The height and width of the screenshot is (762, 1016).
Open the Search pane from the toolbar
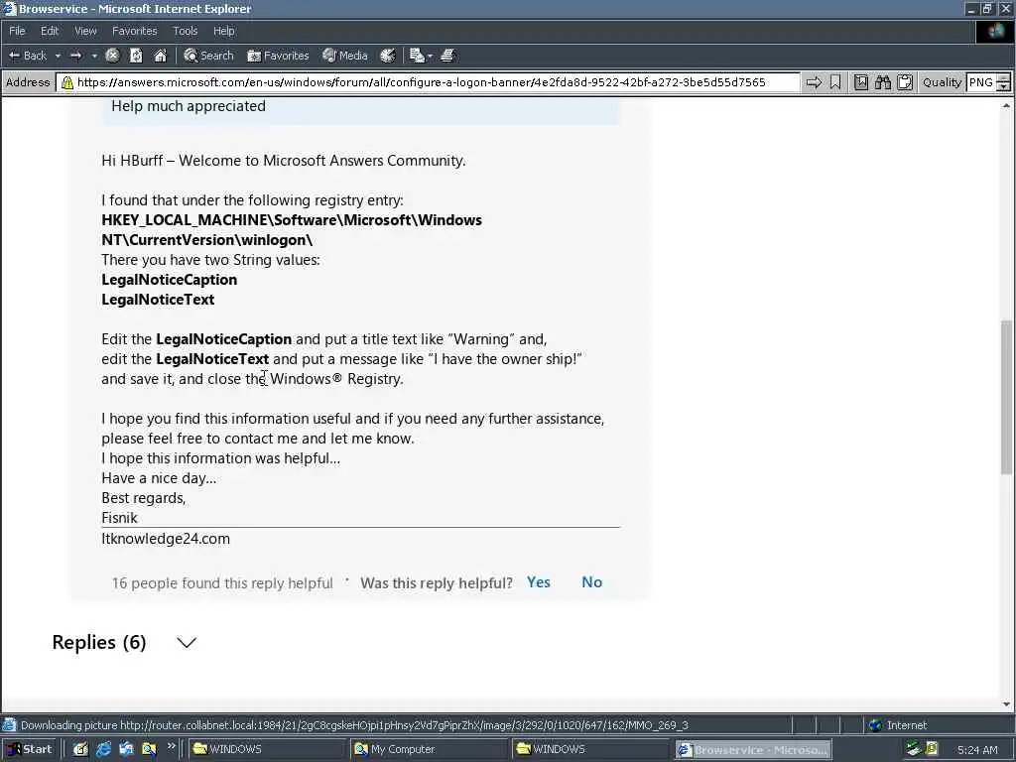click(x=208, y=56)
